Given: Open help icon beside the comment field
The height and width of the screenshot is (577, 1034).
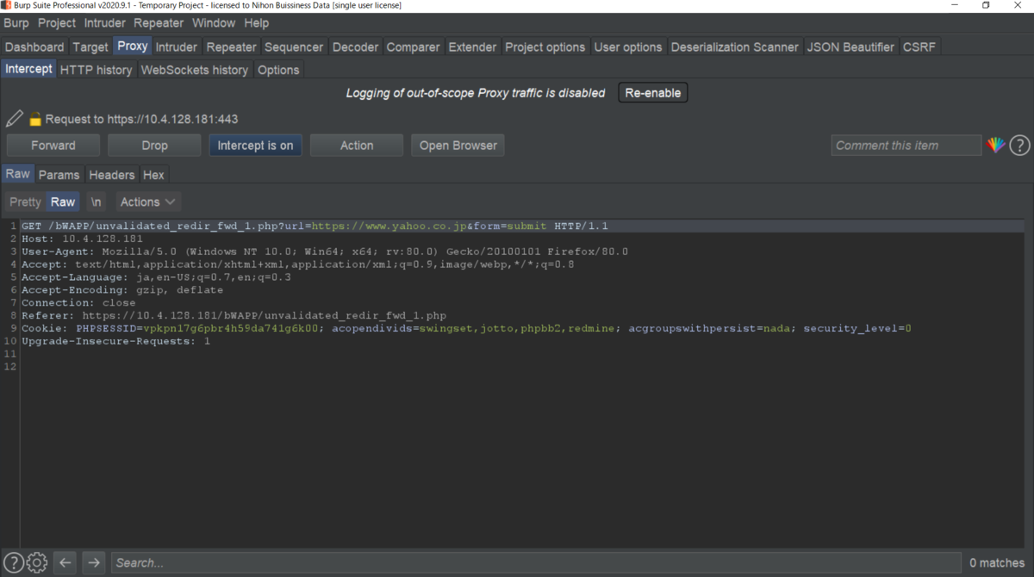Looking at the screenshot, I should pyautogui.click(x=1019, y=146).
